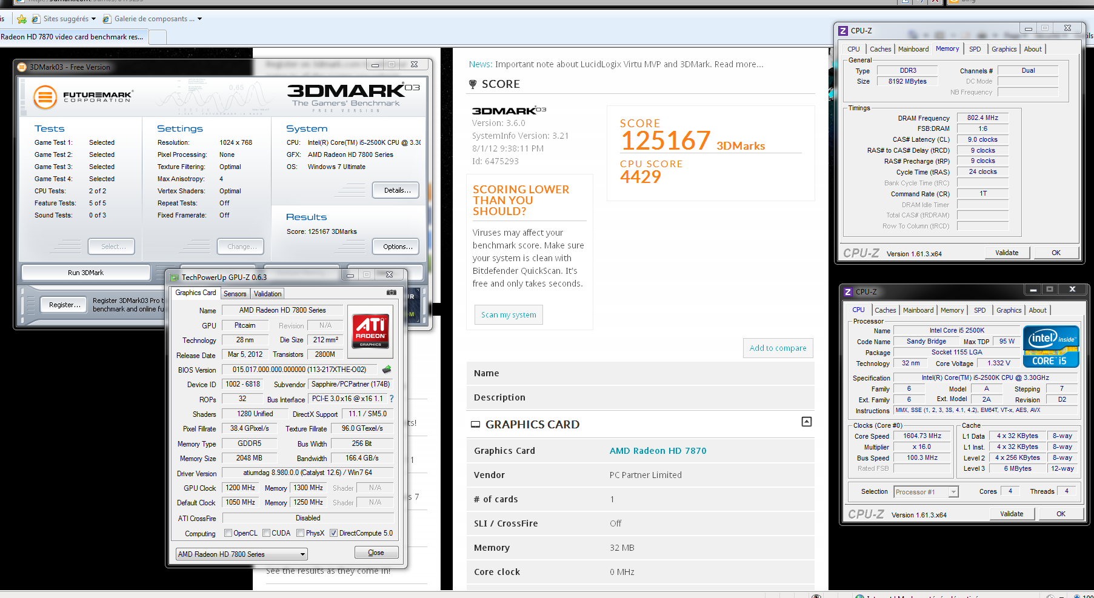This screenshot has width=1094, height=598.
Task: Click the Bus Interface question mark icon
Action: pyautogui.click(x=392, y=399)
